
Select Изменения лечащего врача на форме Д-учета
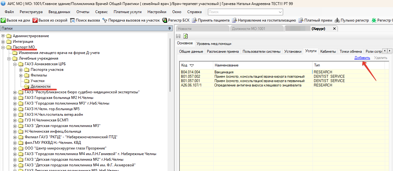pyautogui.click(x=59, y=53)
